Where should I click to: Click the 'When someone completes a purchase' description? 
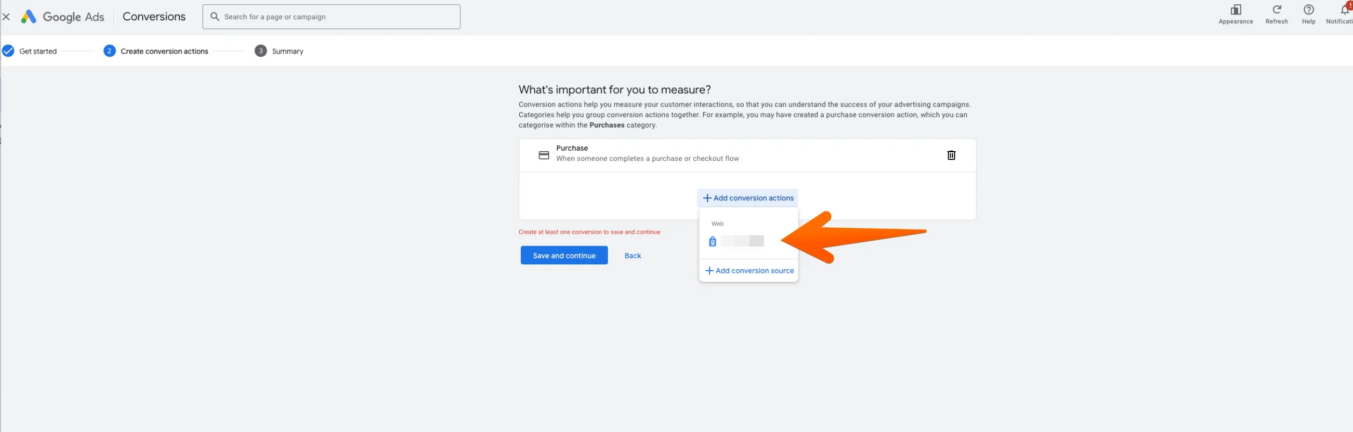click(x=648, y=159)
